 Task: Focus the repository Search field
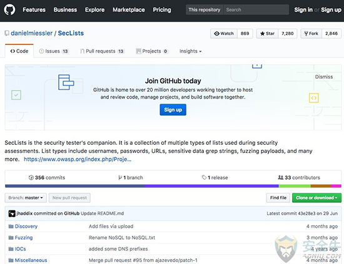click(x=256, y=9)
